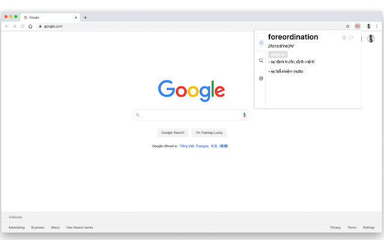Click the dictionary extension icon in toolbar
Image resolution: width=384 pixels, height=240 pixels.
[358, 26]
